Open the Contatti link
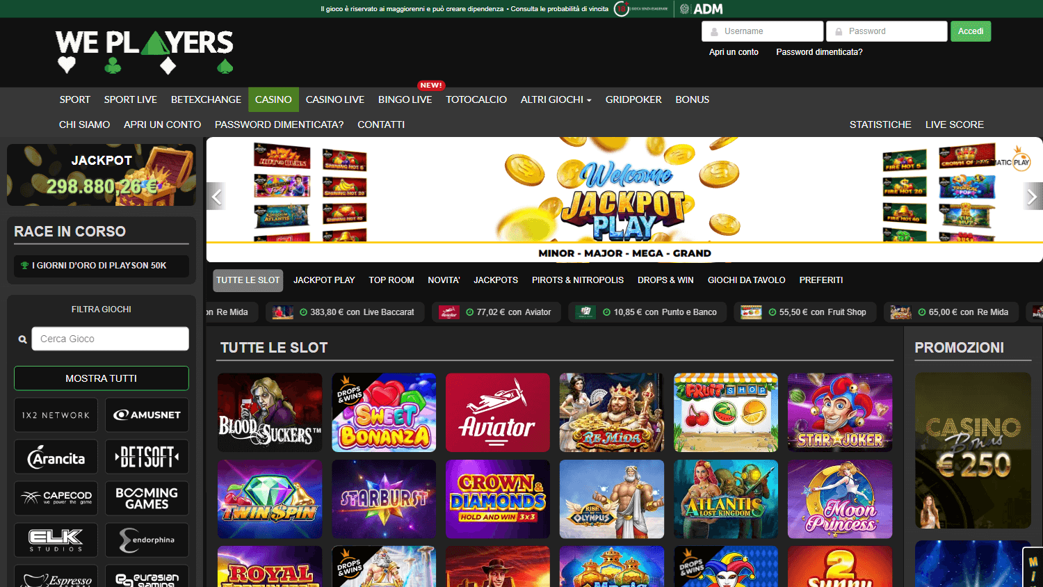Screen dimensions: 1043x587 click(381, 124)
